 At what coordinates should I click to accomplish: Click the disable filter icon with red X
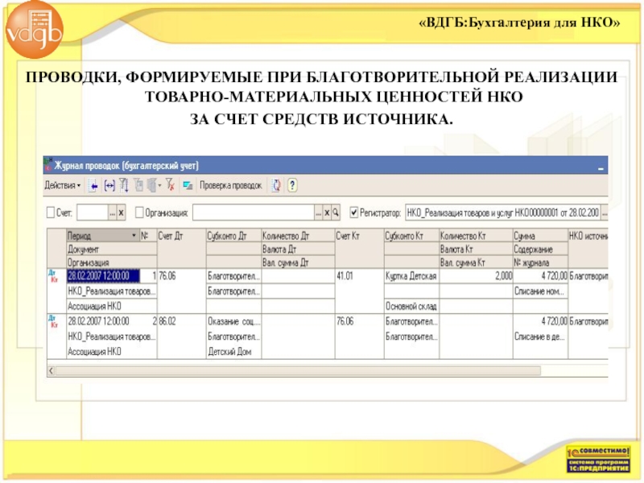tap(170, 186)
